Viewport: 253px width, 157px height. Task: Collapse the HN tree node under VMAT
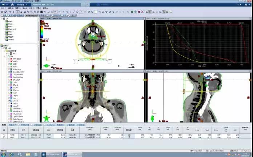[2, 48]
